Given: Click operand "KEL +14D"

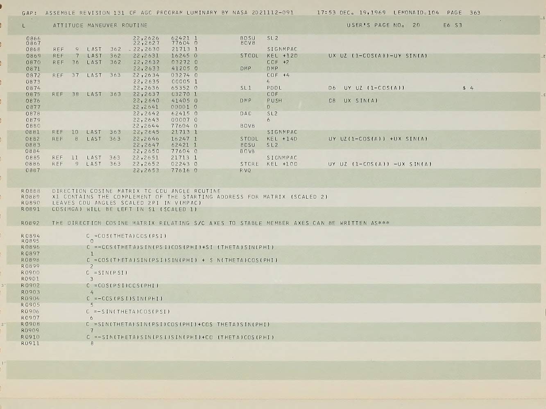Looking at the screenshot, I should 282,139.
